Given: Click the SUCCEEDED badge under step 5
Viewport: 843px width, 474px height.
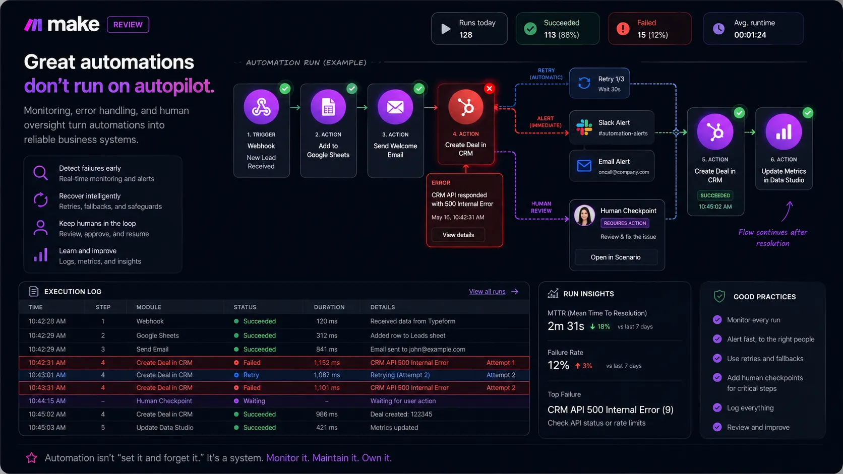Looking at the screenshot, I should (715, 195).
